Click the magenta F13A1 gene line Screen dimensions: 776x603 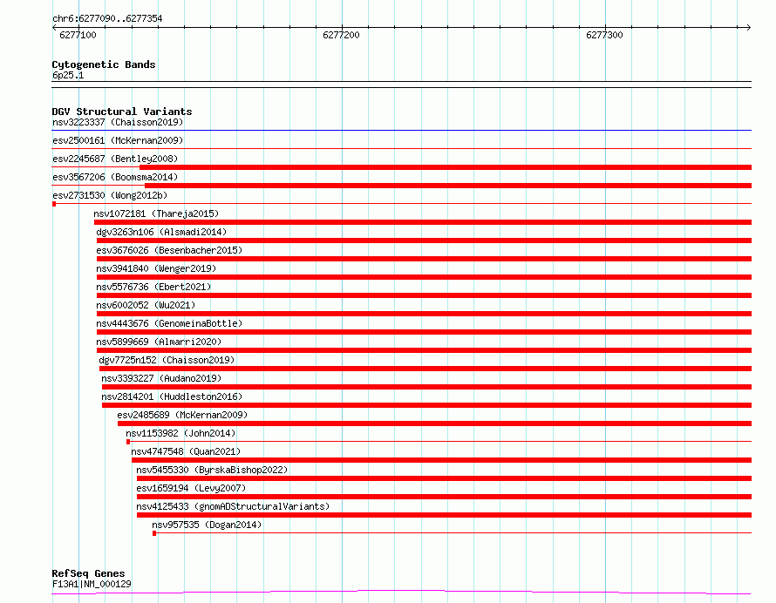[401, 593]
